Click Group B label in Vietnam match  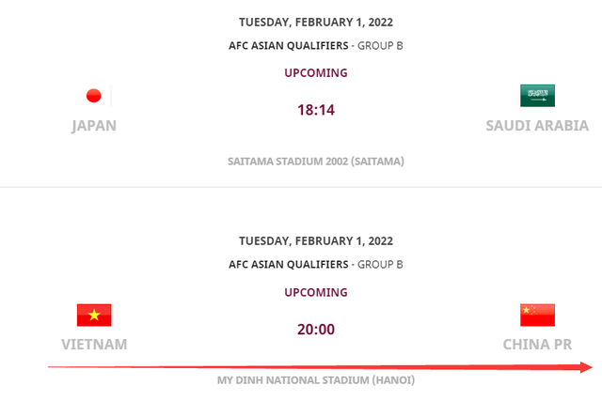[381, 265]
